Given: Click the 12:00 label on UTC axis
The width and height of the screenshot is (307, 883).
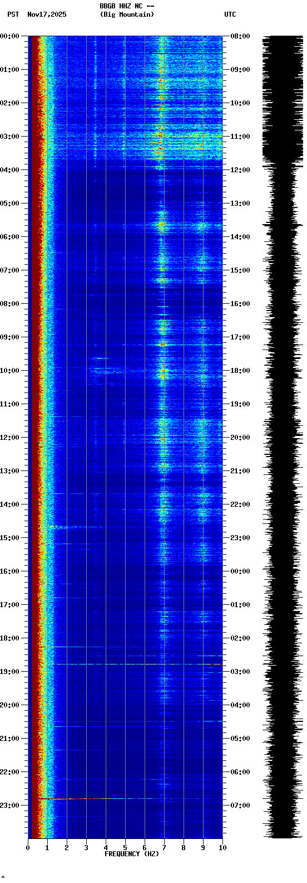Looking at the screenshot, I should point(240,170).
